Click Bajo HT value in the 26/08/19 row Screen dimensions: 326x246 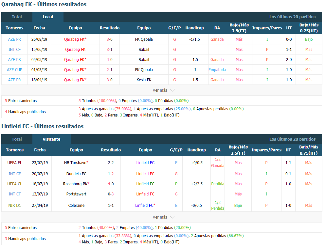pos(309,39)
